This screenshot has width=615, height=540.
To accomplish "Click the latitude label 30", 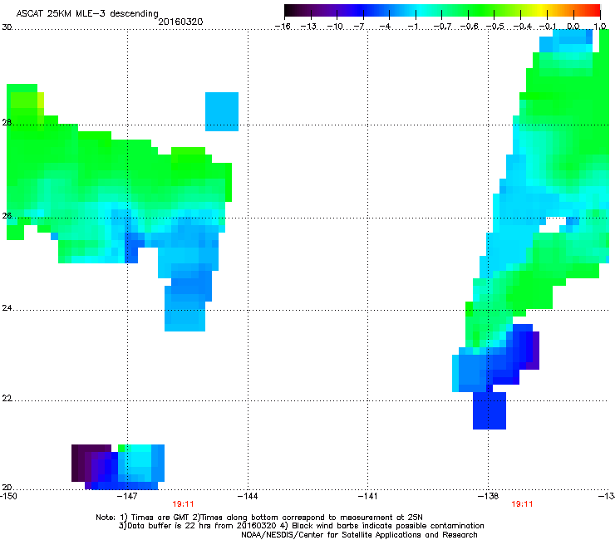I will [7, 27].
